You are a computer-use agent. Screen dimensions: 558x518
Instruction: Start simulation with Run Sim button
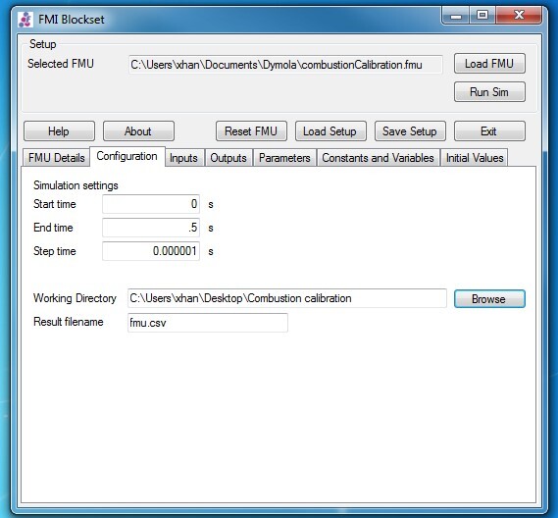point(489,92)
